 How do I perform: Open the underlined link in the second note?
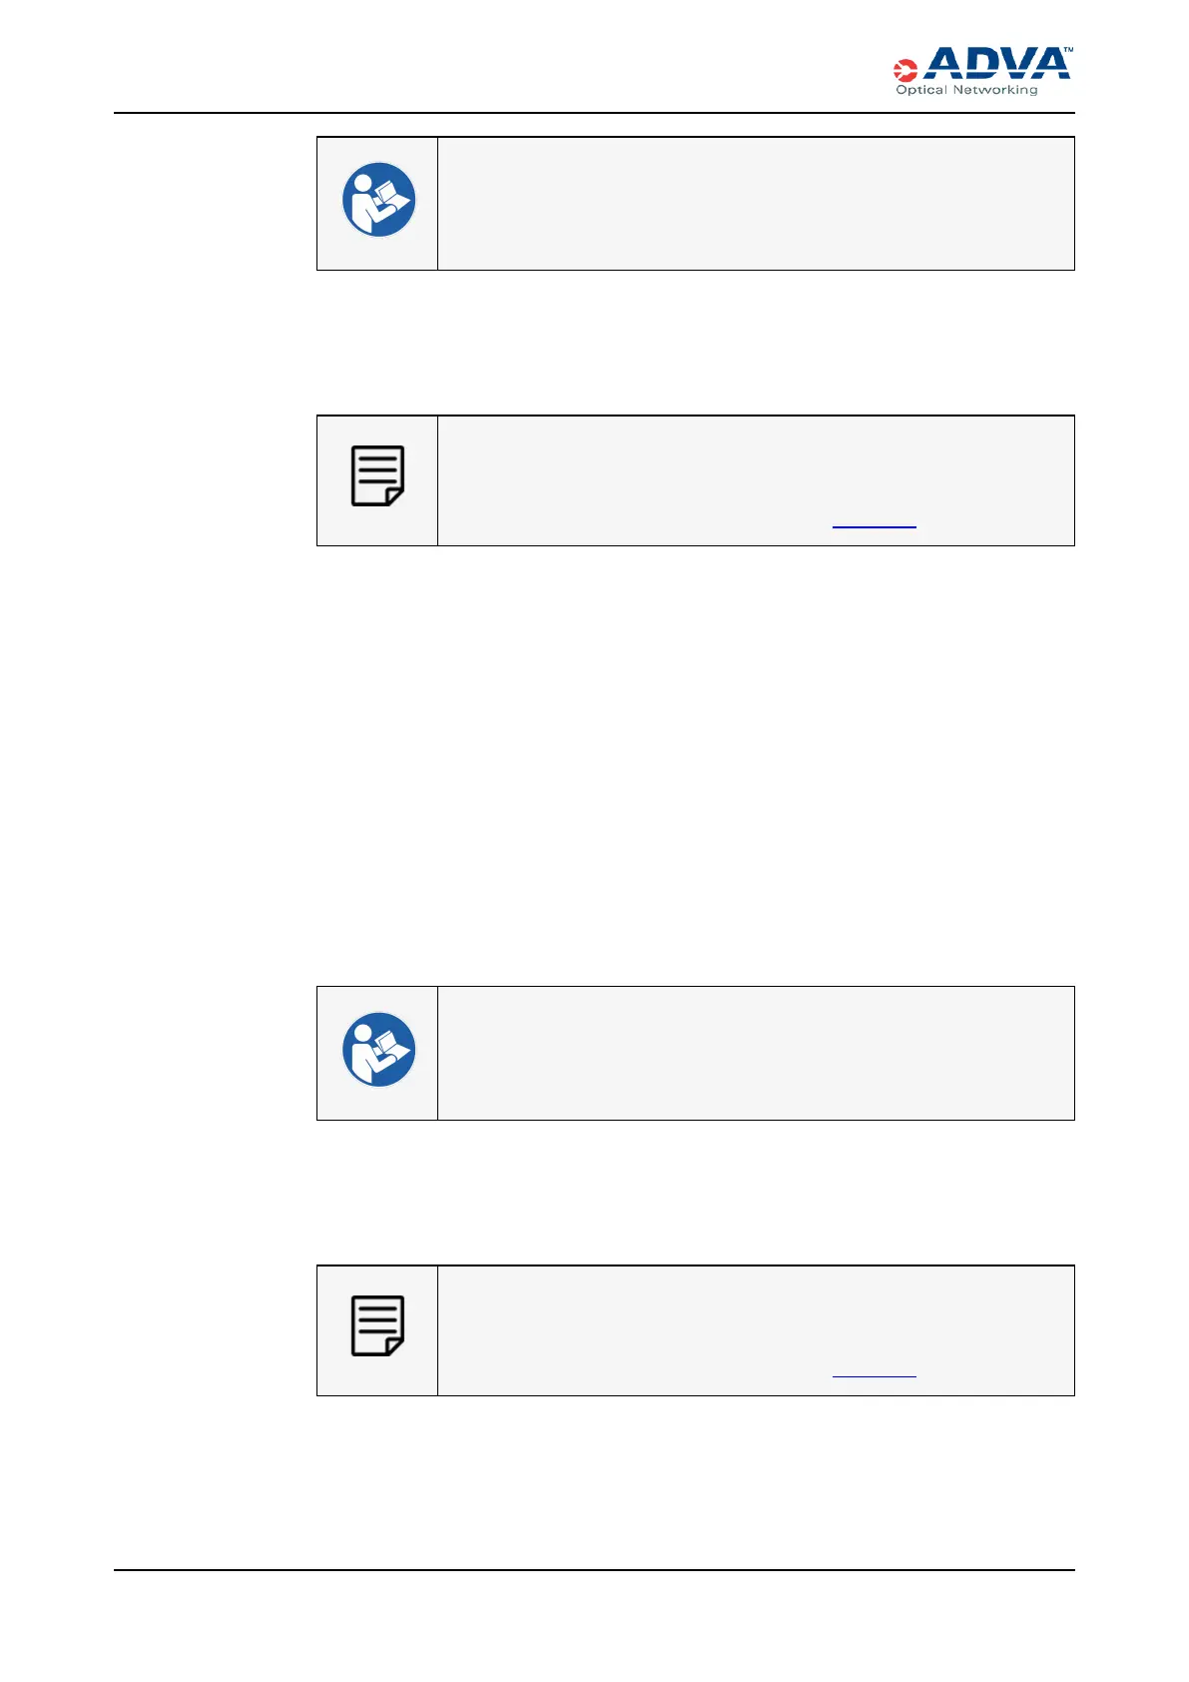pos(874,1375)
